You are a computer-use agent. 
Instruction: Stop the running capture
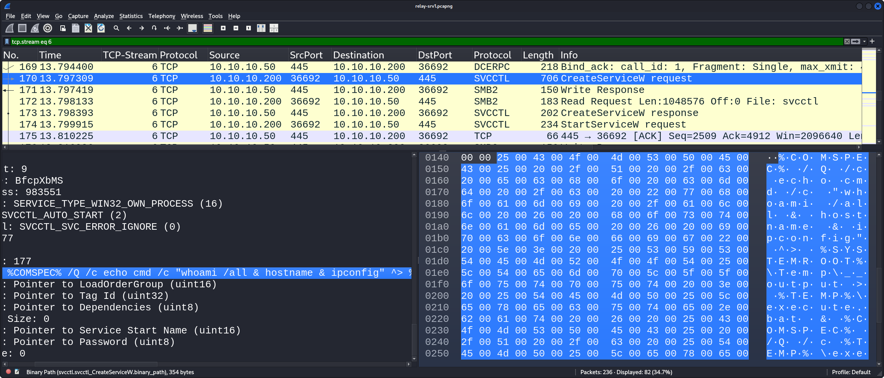pyautogui.click(x=22, y=28)
